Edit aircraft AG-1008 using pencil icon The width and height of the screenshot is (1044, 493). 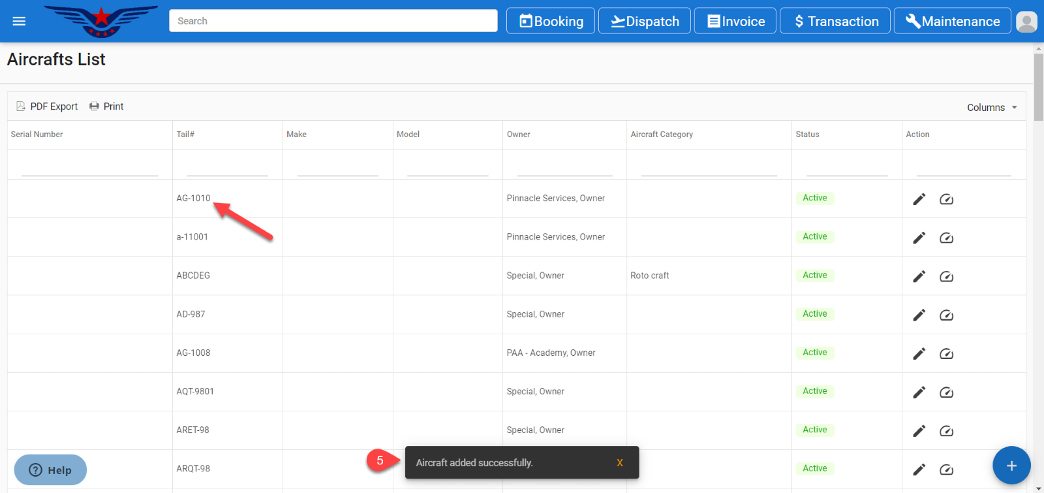click(x=919, y=354)
